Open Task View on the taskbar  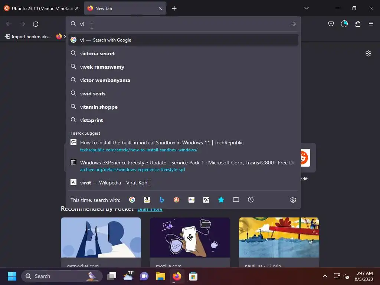(x=112, y=276)
